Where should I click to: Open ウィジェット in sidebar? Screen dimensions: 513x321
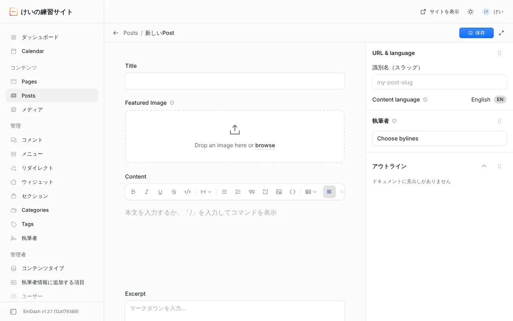click(x=52, y=182)
